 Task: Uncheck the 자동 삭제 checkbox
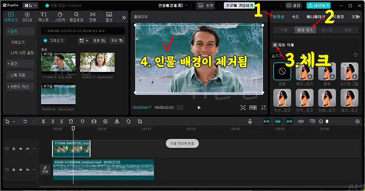[x=275, y=45]
